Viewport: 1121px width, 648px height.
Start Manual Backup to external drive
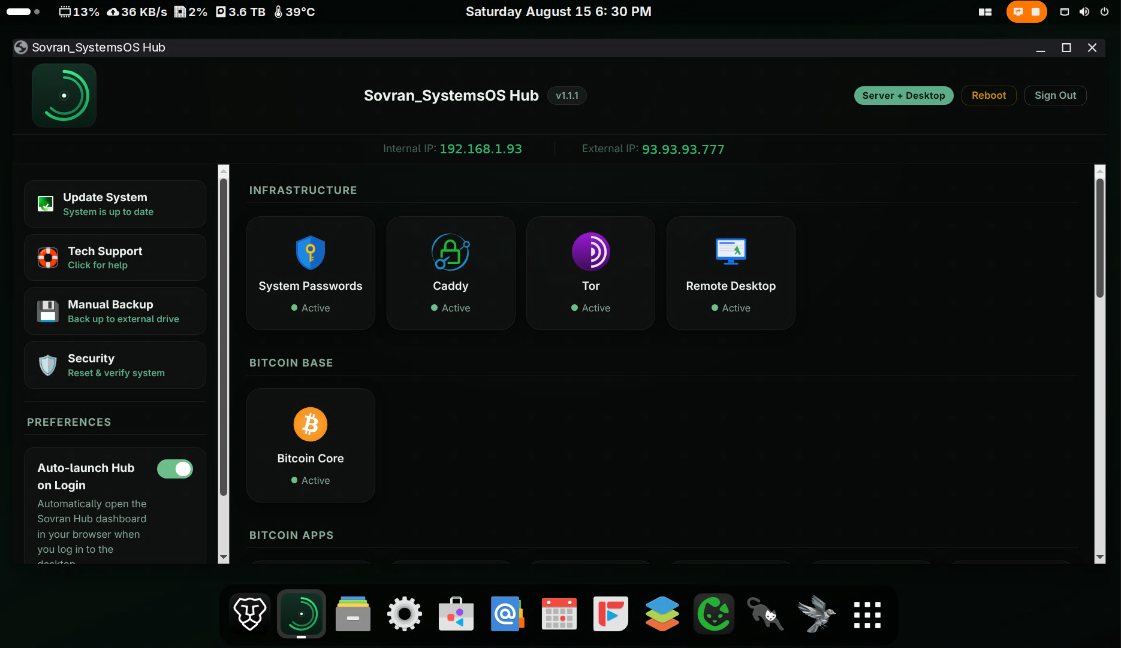(x=115, y=311)
